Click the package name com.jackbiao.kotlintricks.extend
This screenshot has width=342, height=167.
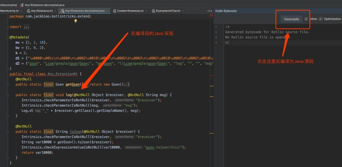[x=57, y=16]
